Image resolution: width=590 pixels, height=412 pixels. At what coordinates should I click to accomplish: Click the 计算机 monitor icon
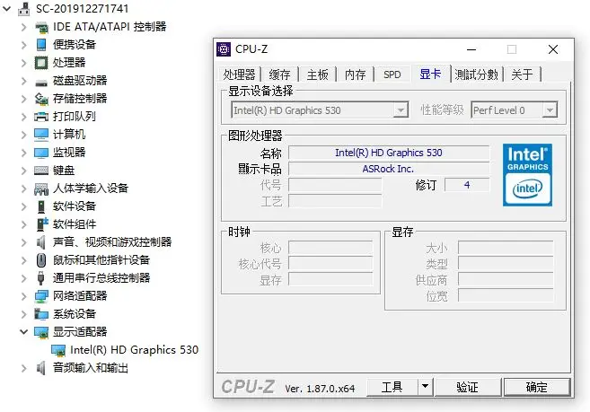pyautogui.click(x=41, y=135)
